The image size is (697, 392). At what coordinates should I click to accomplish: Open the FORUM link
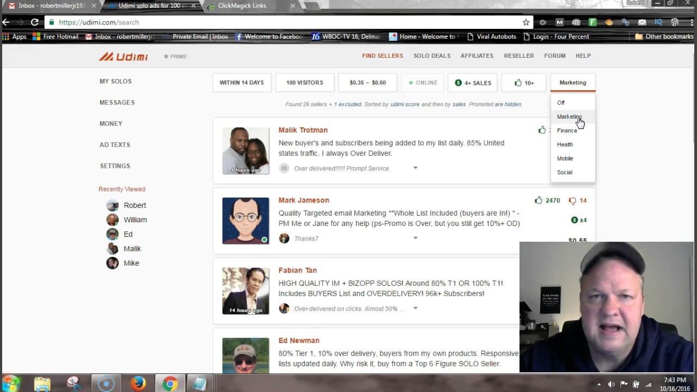tap(555, 56)
